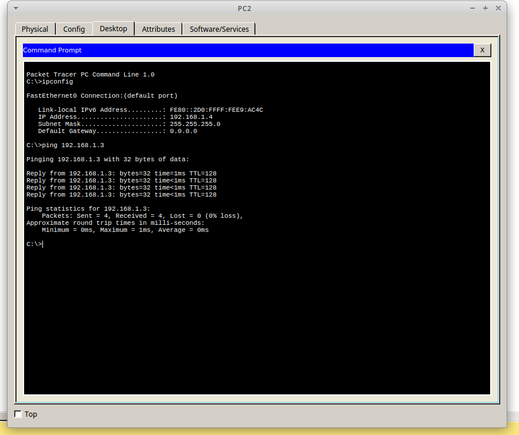Click the 'C:\>ipconfig' command line
Screen dimensions: 519x435
pyautogui.click(x=49, y=82)
